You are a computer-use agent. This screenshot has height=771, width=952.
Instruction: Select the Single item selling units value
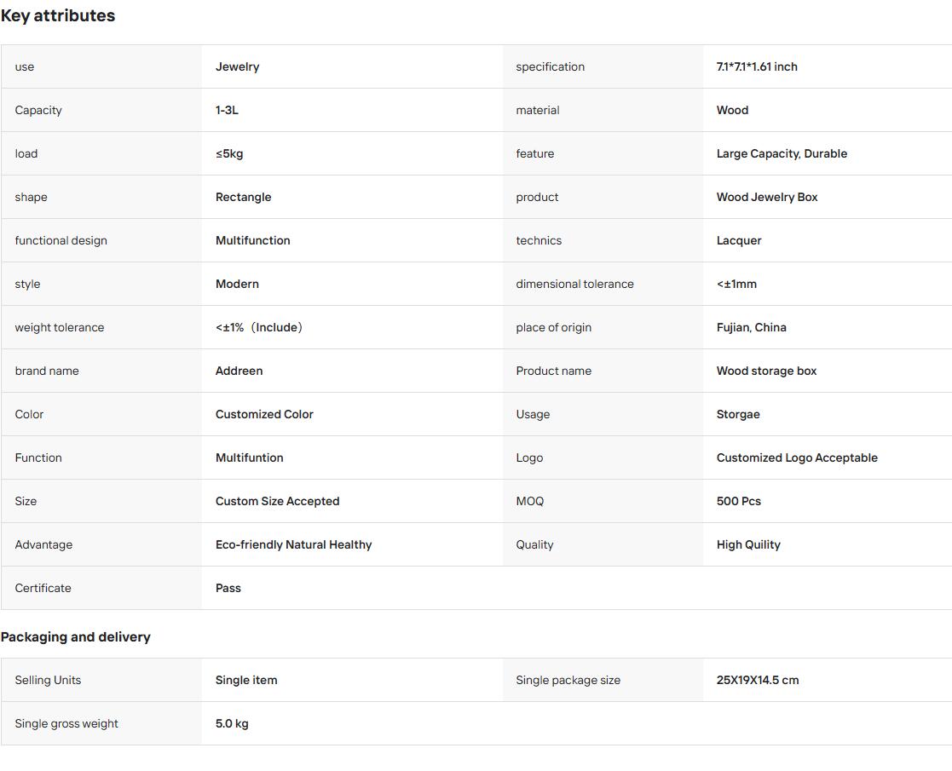pos(246,680)
